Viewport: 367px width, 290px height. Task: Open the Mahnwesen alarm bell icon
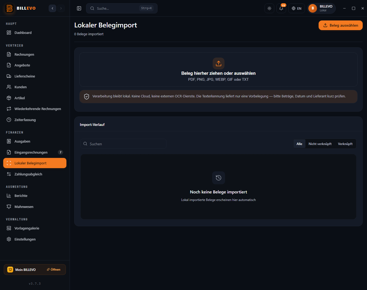[x=9, y=207]
